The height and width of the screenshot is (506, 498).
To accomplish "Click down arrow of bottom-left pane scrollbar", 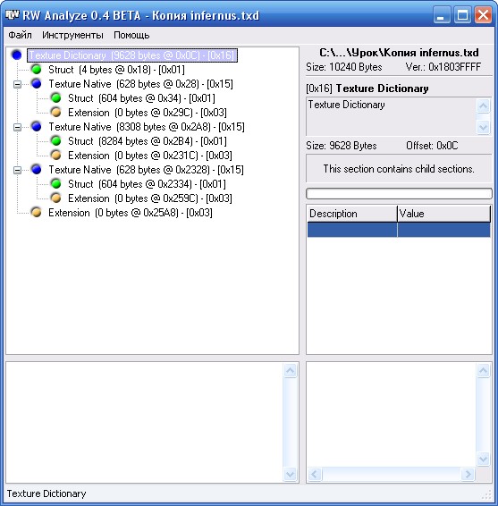I will click(290, 474).
